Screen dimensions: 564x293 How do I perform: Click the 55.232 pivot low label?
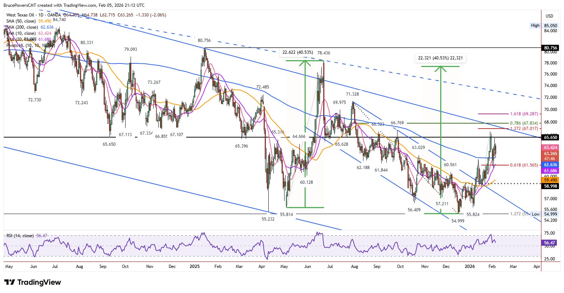click(x=268, y=219)
